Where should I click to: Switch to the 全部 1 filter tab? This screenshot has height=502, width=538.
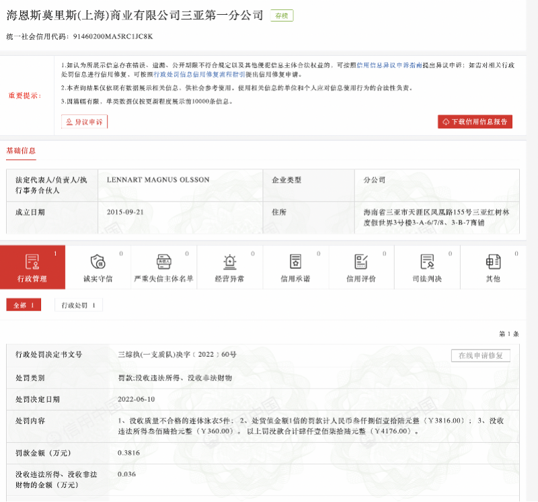click(x=24, y=305)
